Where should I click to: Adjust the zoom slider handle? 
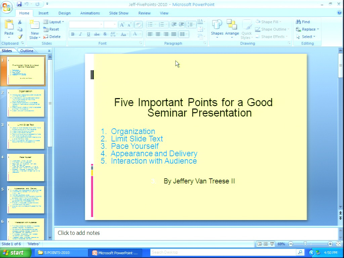305,244
